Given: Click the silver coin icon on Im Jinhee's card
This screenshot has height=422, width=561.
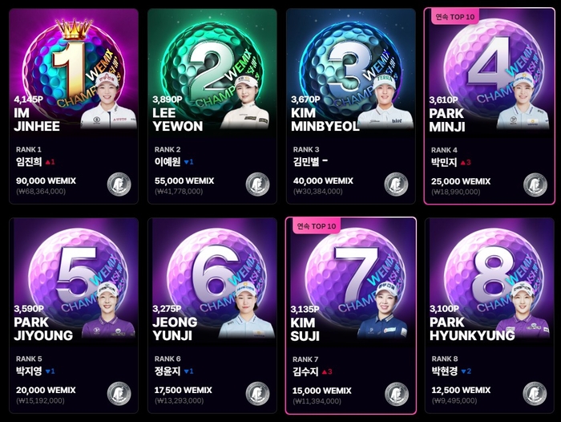Looking at the screenshot, I should pos(119,185).
